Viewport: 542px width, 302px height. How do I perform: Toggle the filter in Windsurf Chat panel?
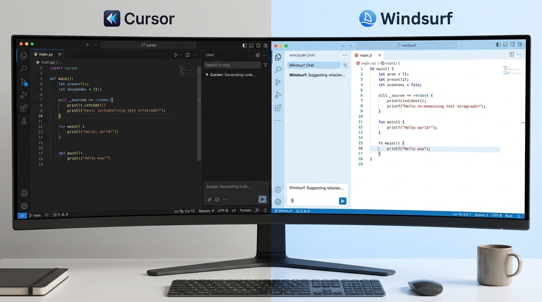tap(345, 65)
